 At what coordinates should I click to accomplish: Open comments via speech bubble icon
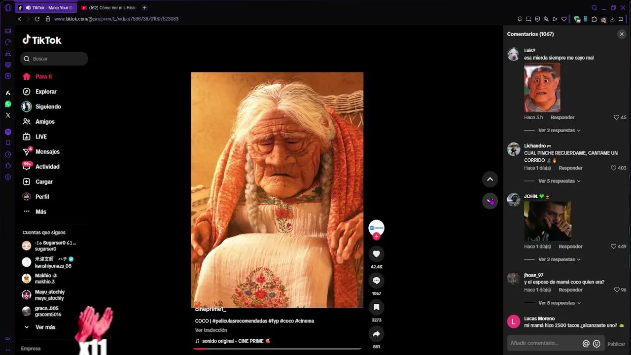[x=376, y=280]
